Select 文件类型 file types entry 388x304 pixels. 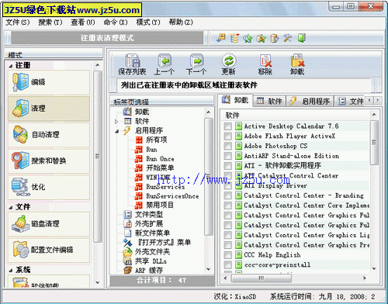149,214
